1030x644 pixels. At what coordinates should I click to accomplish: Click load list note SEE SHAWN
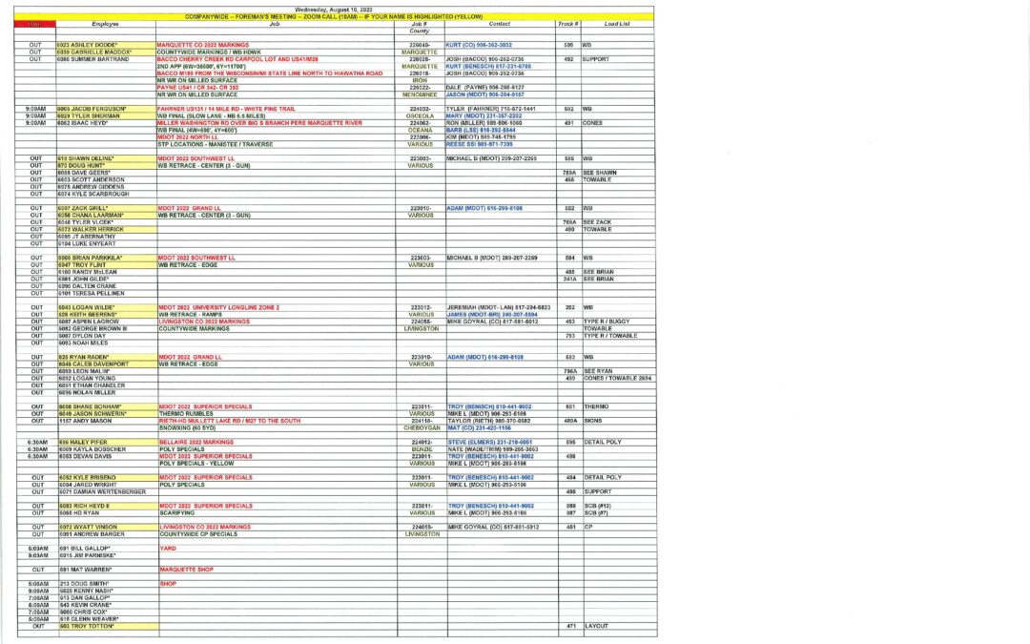tap(600, 173)
